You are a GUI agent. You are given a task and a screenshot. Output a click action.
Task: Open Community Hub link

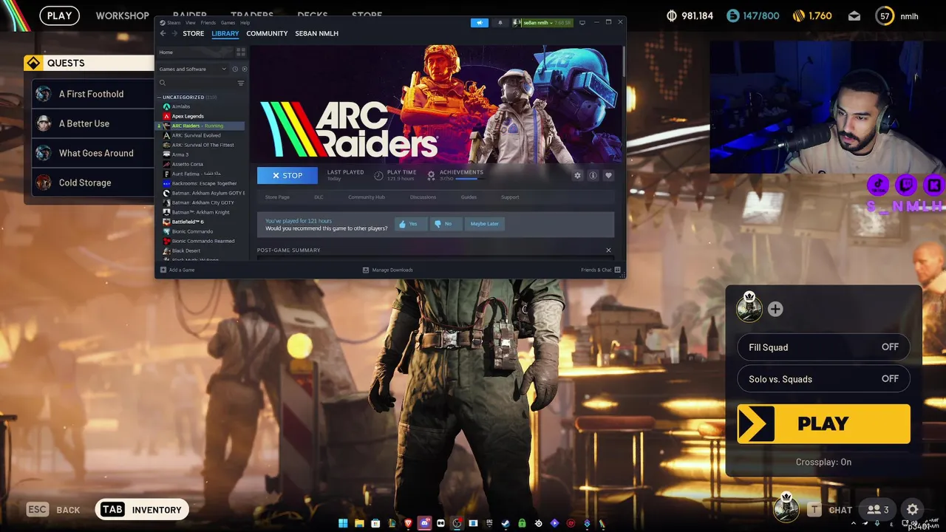tap(367, 197)
